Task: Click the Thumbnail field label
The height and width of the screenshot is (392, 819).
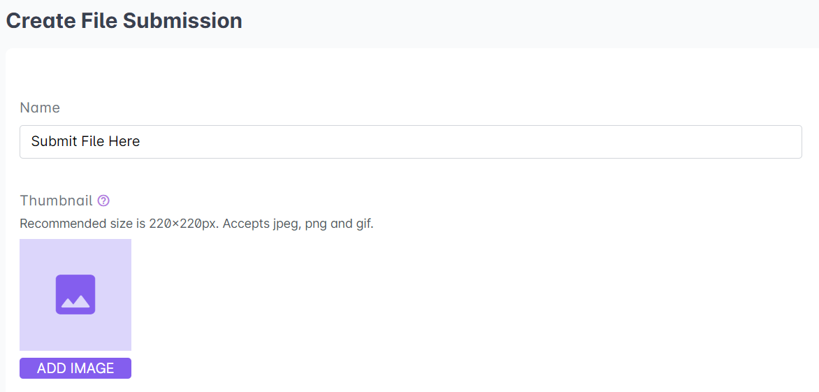Action: coord(56,201)
